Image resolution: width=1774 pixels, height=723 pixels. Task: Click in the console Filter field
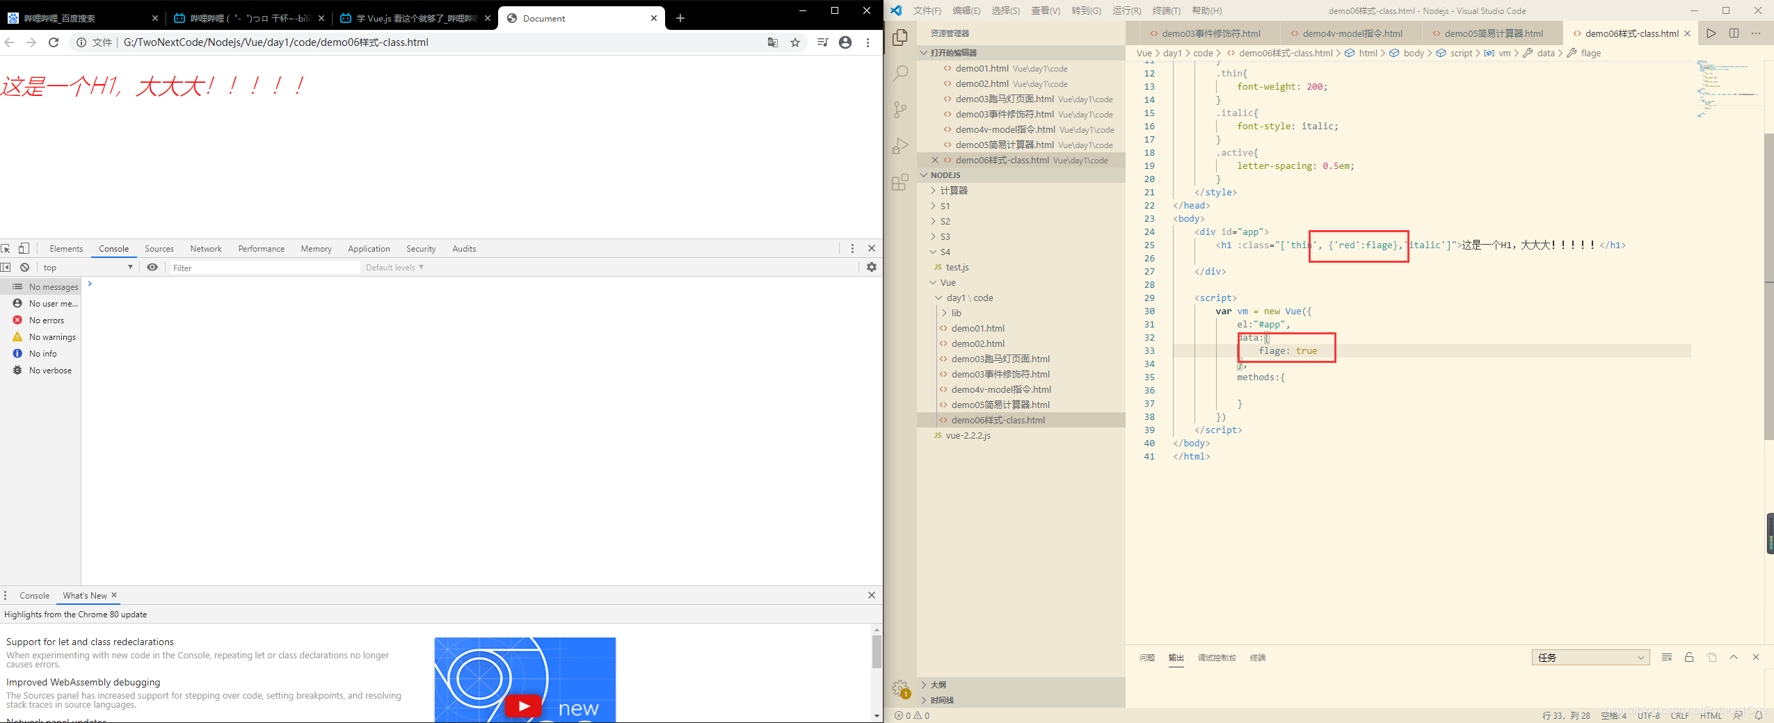point(264,268)
